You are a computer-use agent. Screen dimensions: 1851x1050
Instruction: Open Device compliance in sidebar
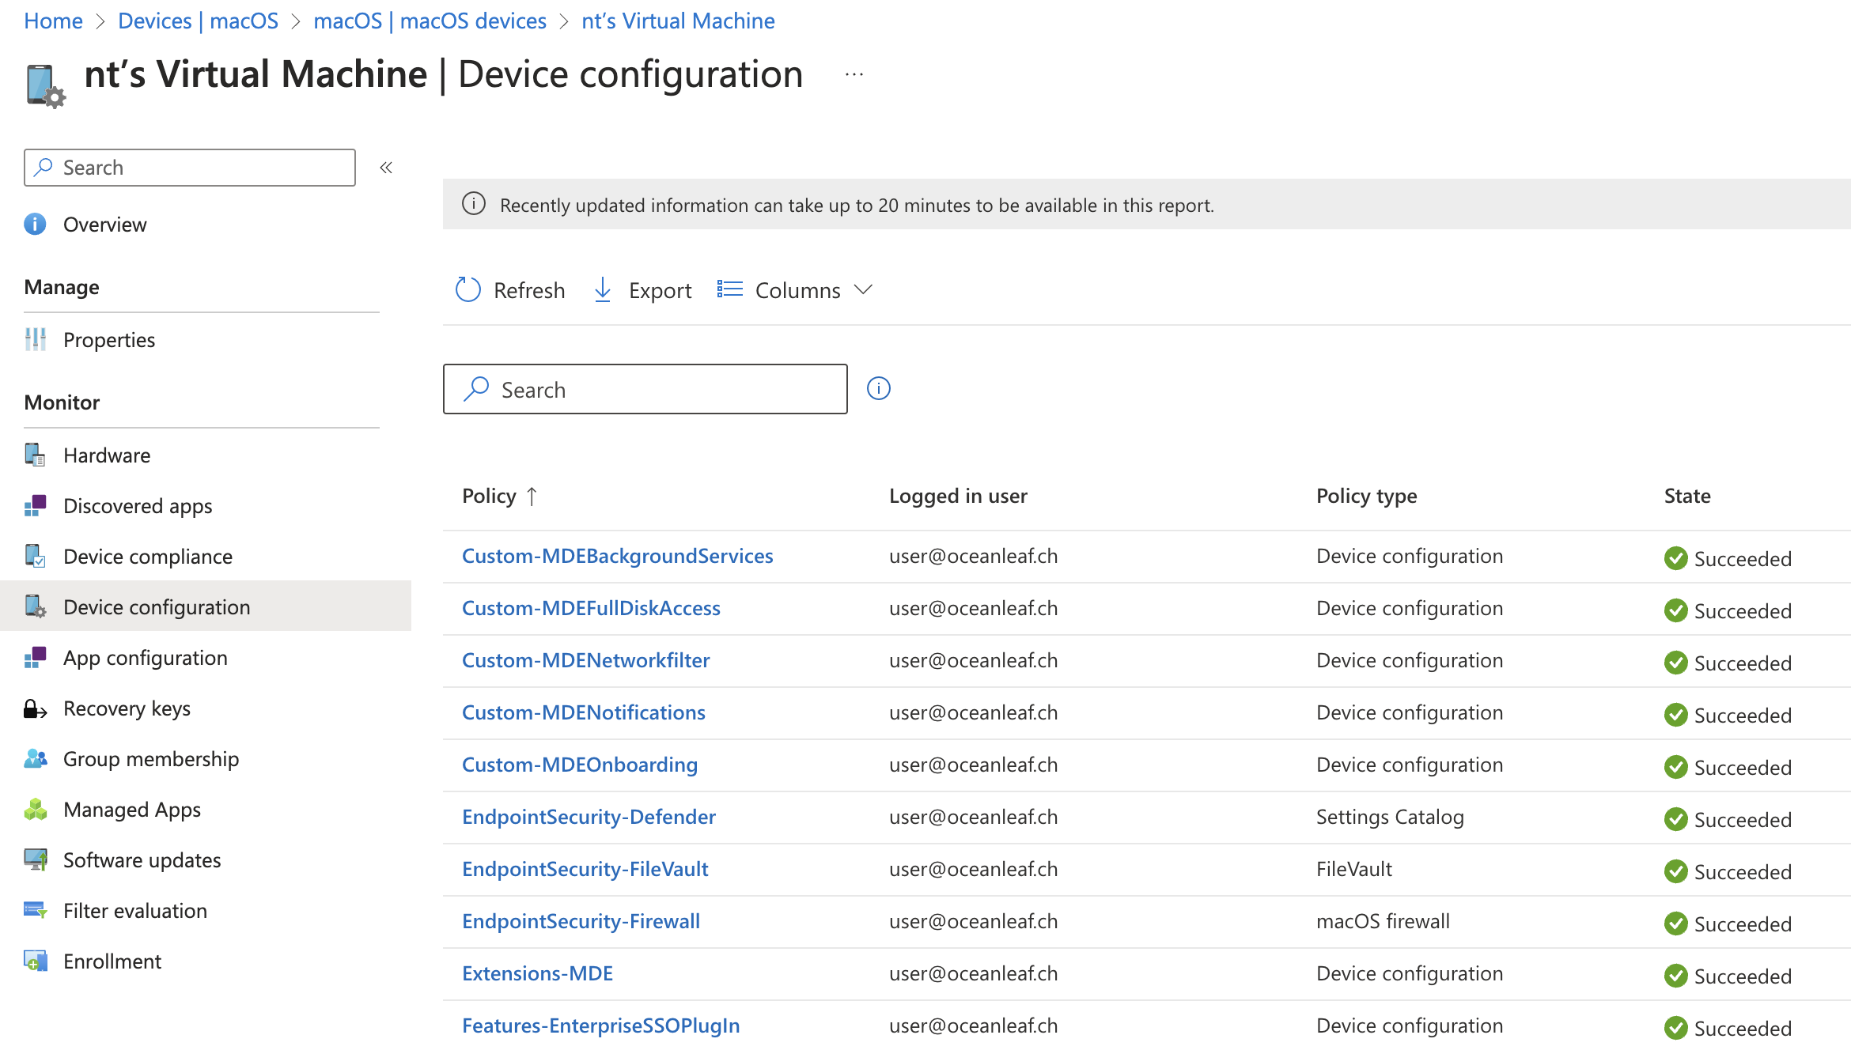pyautogui.click(x=147, y=557)
